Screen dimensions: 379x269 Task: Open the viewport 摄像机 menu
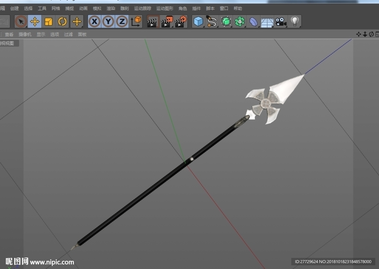click(x=25, y=34)
